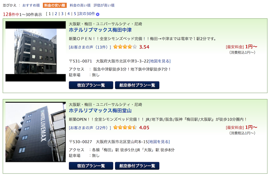Image resolution: width=272 pixels, height=177 pixels.
Task: Open 地図を見る for 中津3-3-22 address
Action: tap(160, 61)
